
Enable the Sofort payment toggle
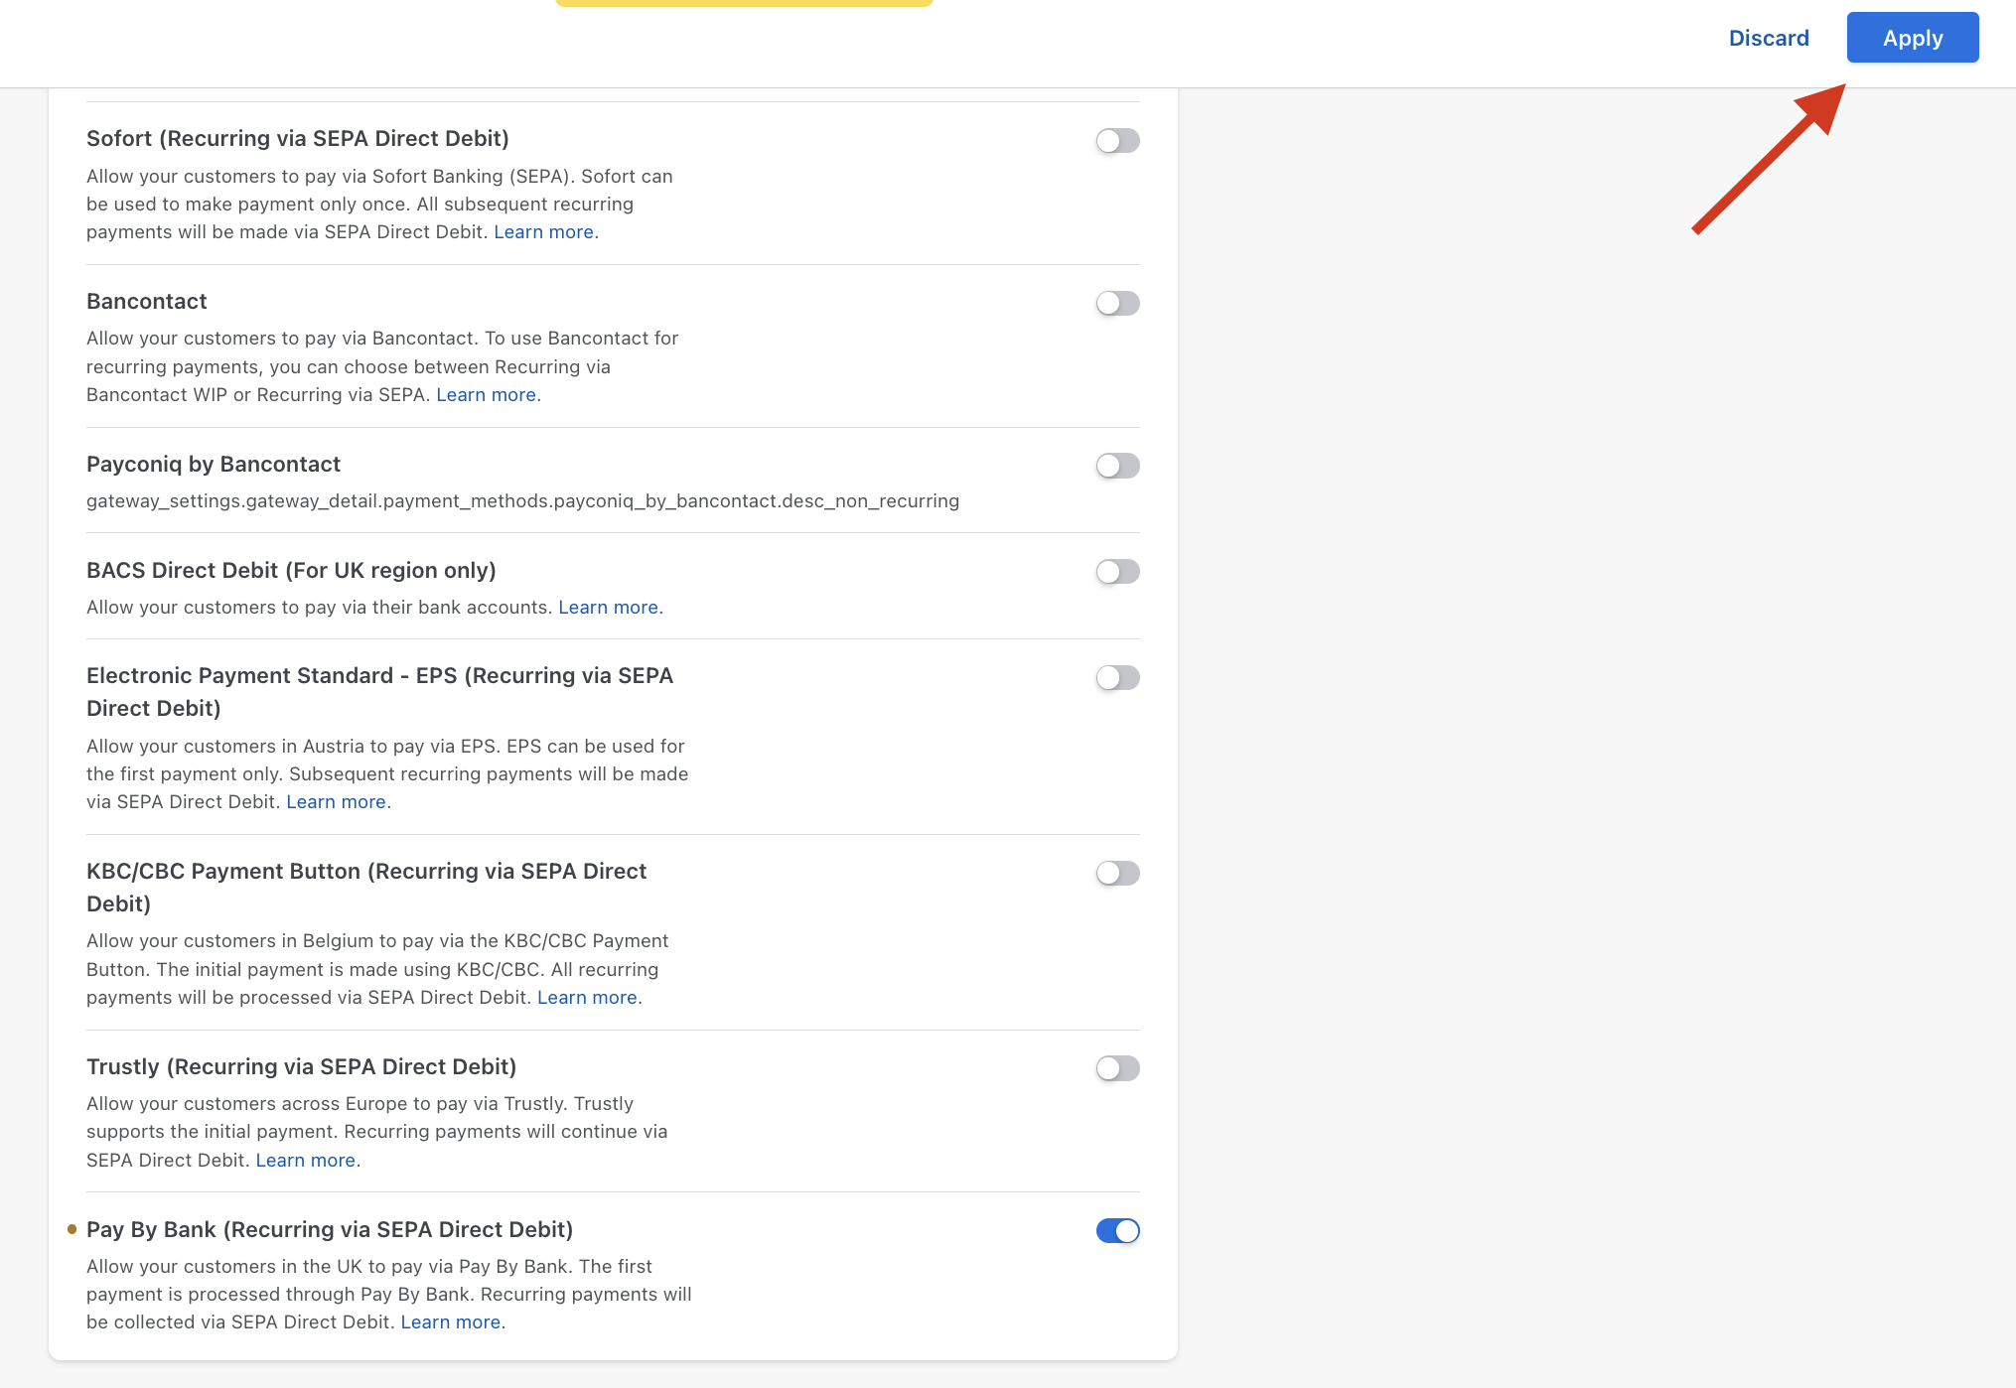click(1117, 141)
